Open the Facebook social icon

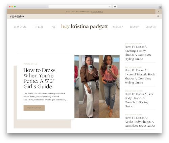[x=11, y=17]
